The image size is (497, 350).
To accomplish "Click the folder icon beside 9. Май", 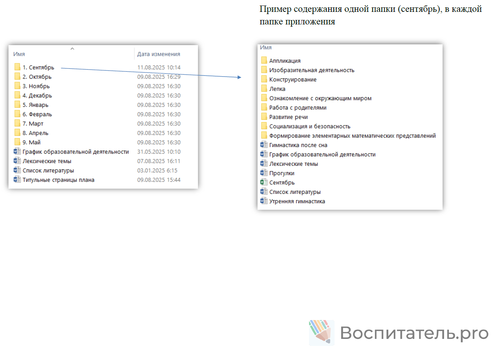I will [17, 142].
